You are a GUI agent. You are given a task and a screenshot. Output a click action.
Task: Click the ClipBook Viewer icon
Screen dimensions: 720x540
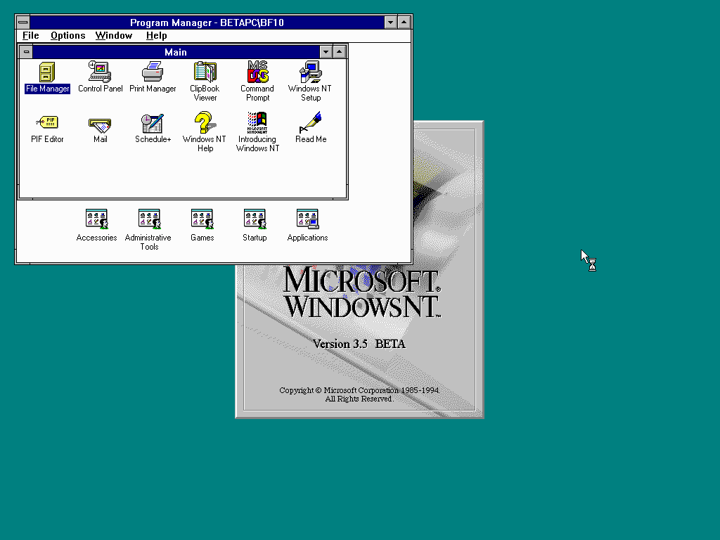[205, 72]
